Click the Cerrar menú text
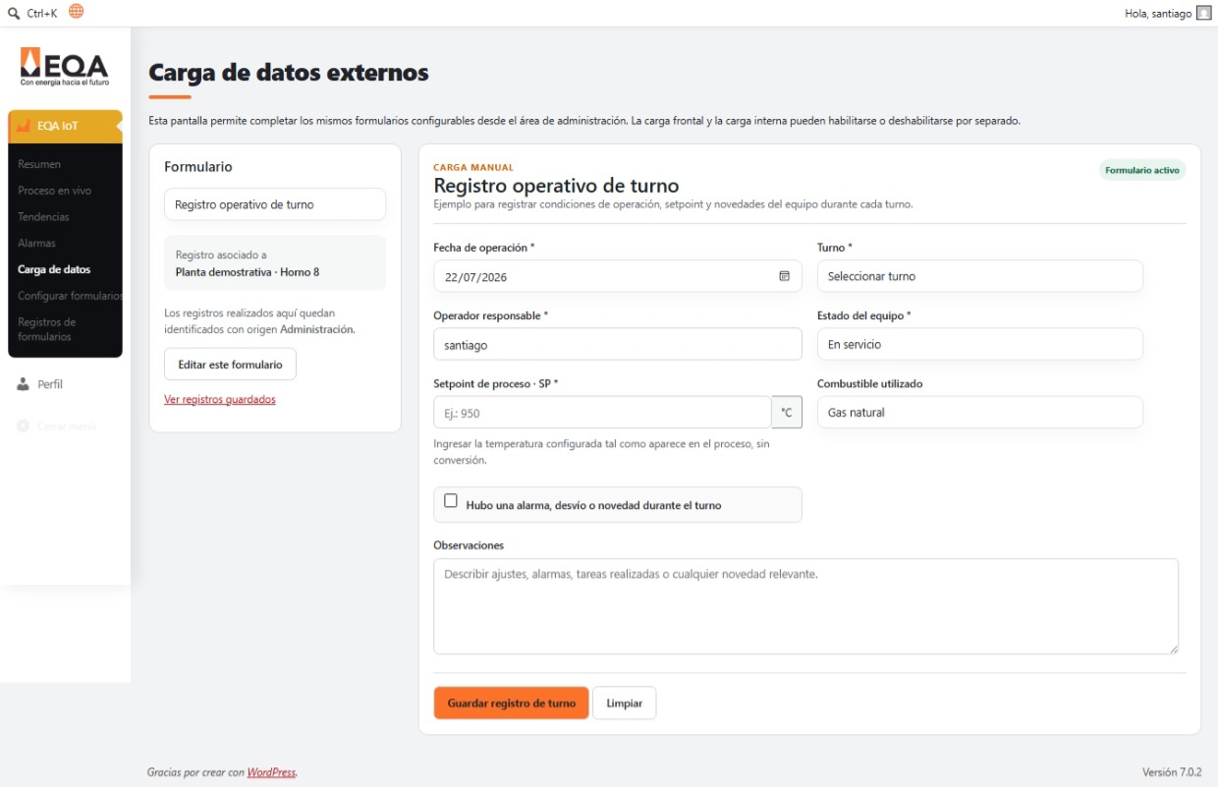This screenshot has width=1218, height=787. click(67, 426)
